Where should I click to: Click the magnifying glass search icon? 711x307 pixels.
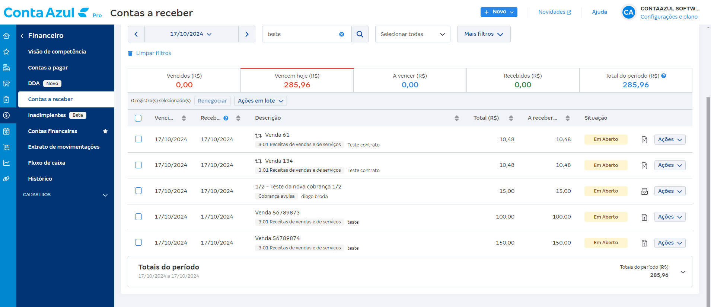[x=360, y=34]
